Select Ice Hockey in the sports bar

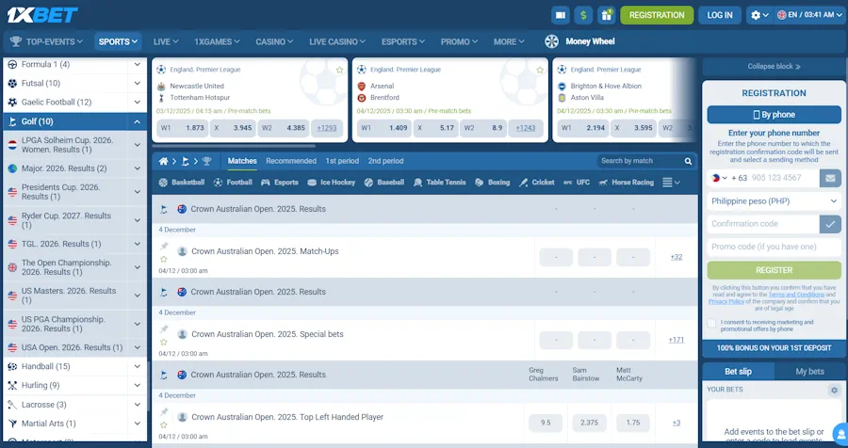(x=331, y=183)
